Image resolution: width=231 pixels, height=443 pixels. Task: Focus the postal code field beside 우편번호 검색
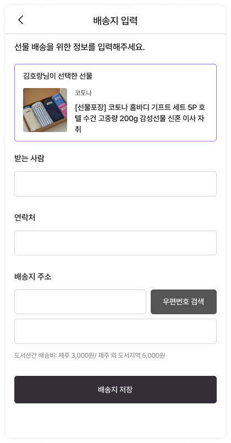80,302
